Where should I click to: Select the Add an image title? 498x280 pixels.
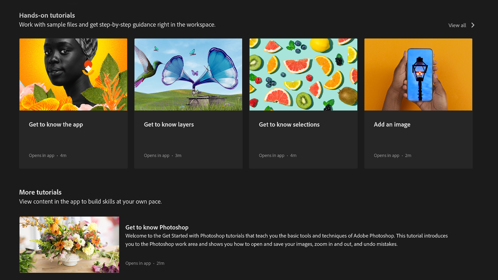[392, 124]
